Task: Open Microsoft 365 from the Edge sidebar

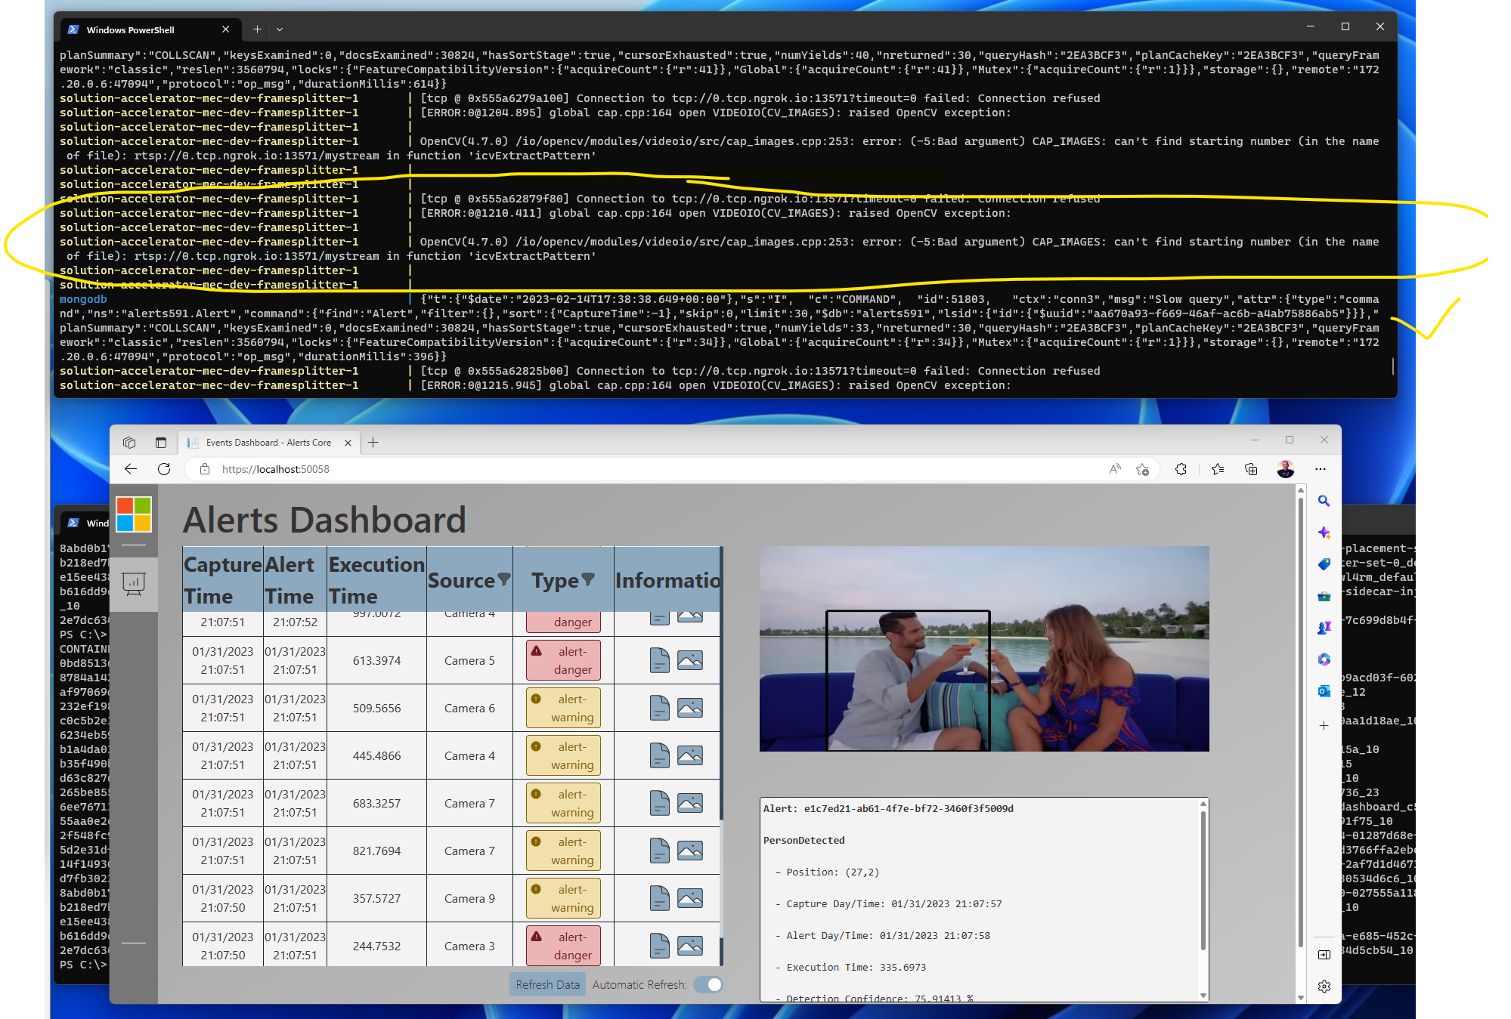Action: click(x=1324, y=659)
